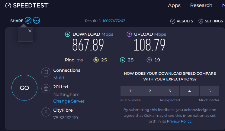Click the server globe icon
The width and height of the screenshot is (225, 131).
(x=46, y=89)
